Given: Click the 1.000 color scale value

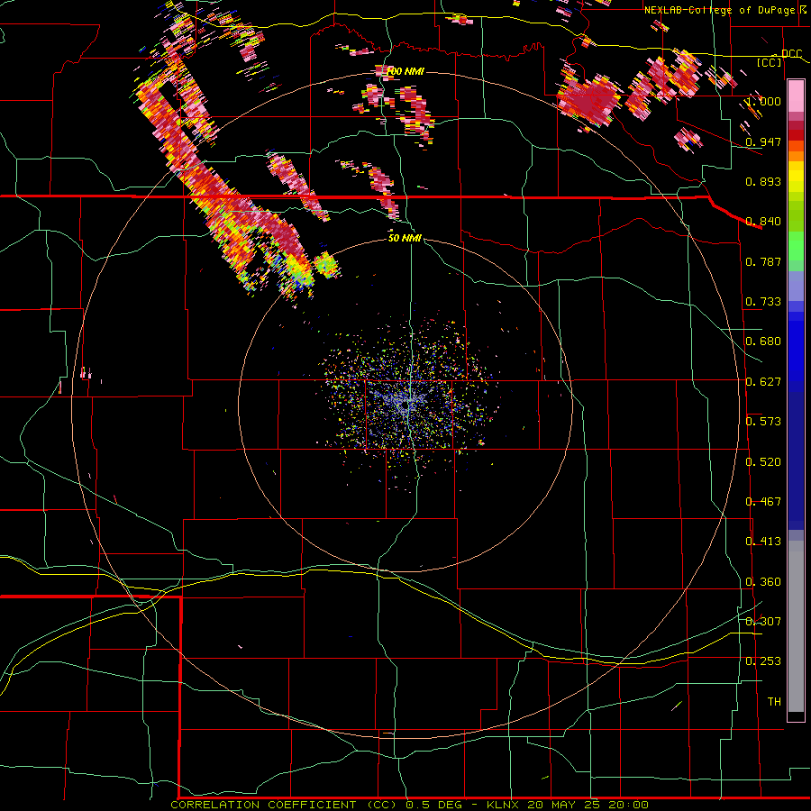Looking at the screenshot, I should pos(763,101).
